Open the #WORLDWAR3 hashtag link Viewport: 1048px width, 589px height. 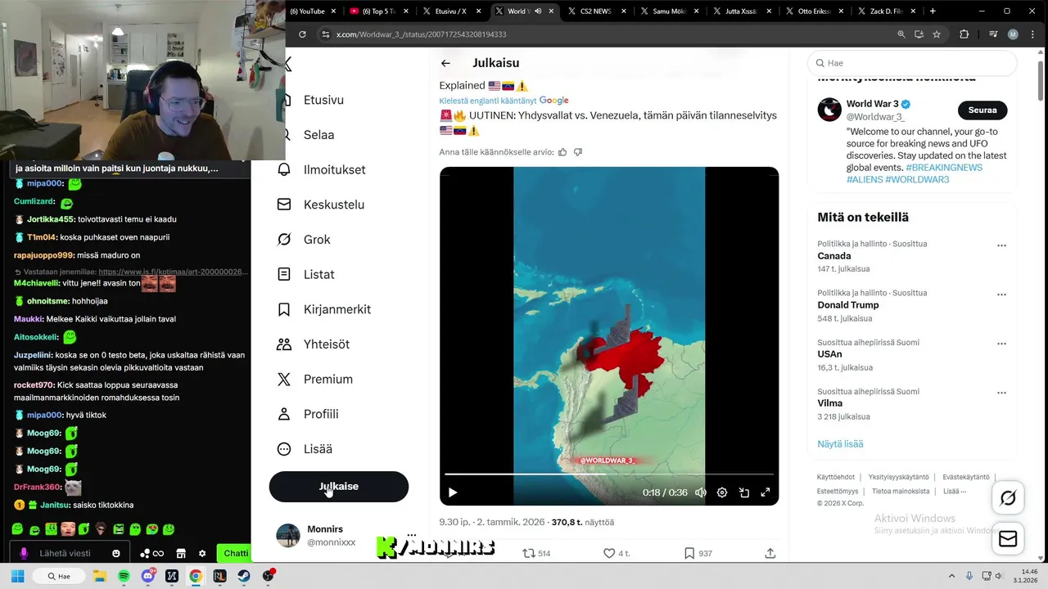[x=917, y=179]
